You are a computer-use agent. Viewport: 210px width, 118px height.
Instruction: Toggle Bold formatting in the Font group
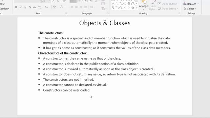point(16,7)
